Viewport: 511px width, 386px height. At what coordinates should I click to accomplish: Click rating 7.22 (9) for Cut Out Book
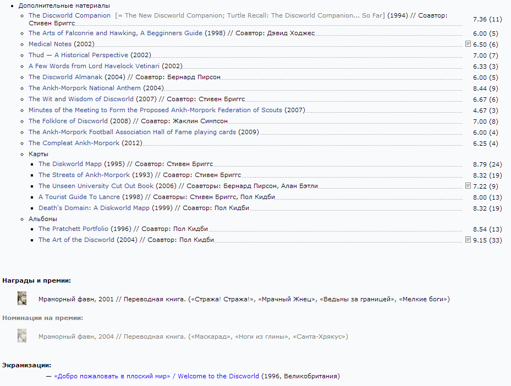click(x=486, y=186)
